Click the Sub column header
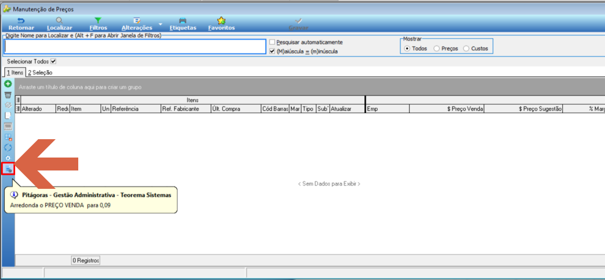 tap(323, 109)
